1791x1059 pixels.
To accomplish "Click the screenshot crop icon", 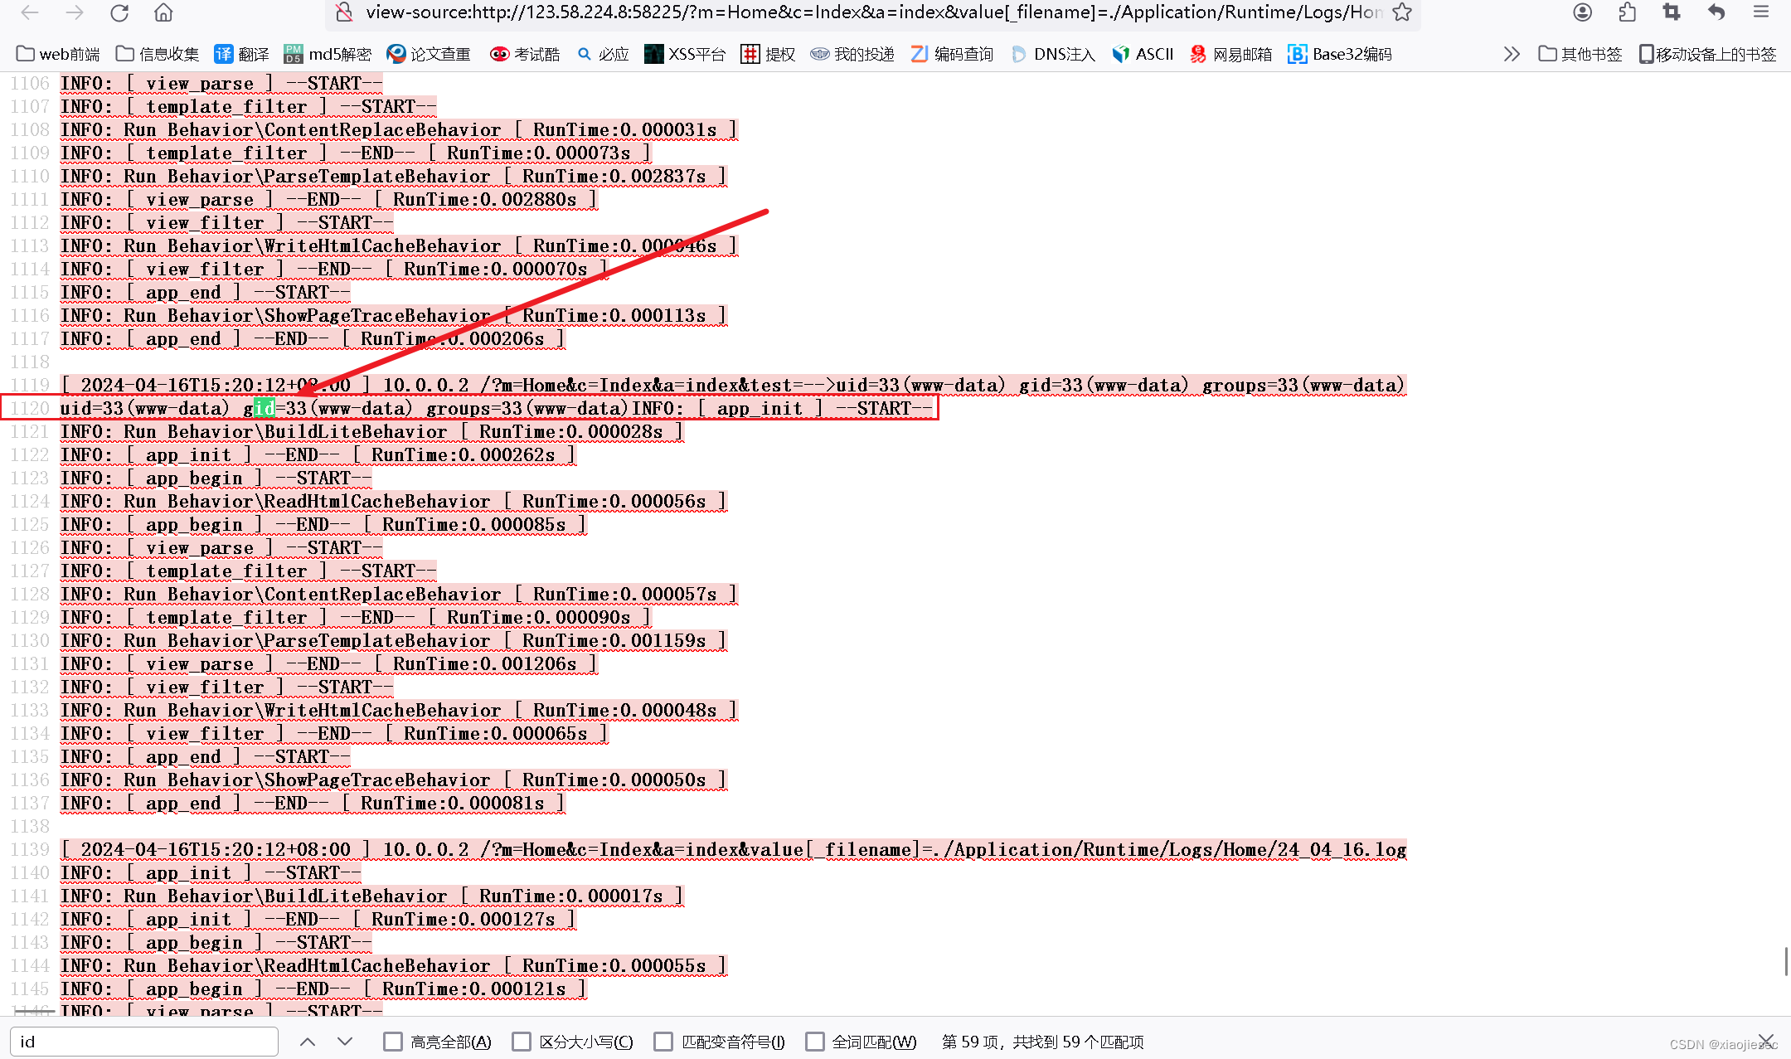I will pos(1671,12).
